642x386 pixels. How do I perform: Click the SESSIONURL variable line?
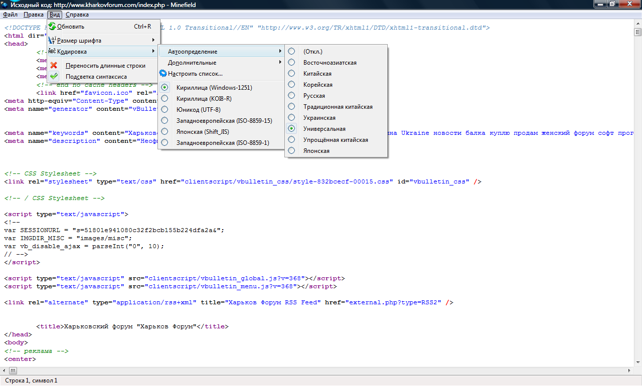(x=114, y=230)
